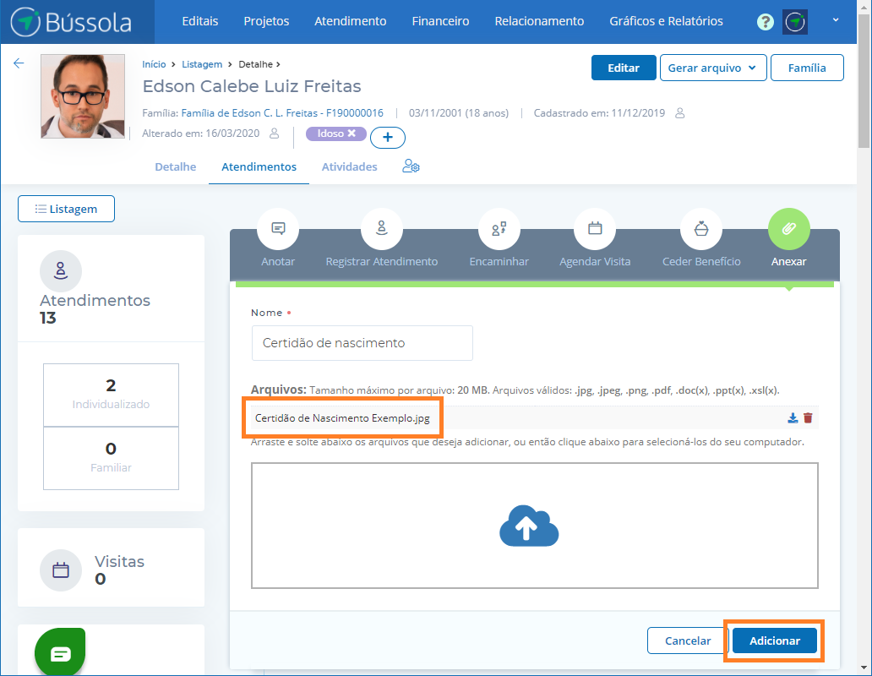
Task: Follow the Listagem breadcrumb link
Action: pos(202,64)
